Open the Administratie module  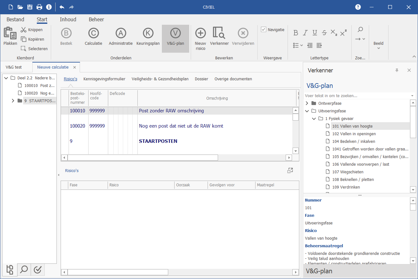click(121, 37)
